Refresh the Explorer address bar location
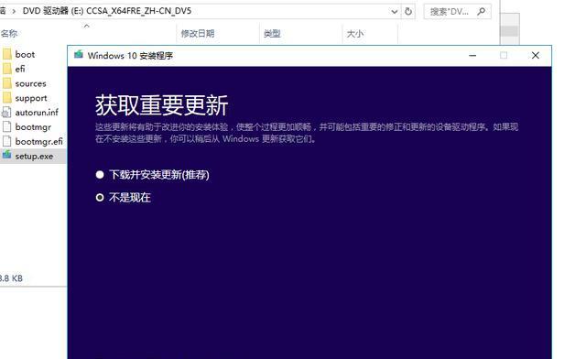This screenshot has width=586, height=359. 408,12
